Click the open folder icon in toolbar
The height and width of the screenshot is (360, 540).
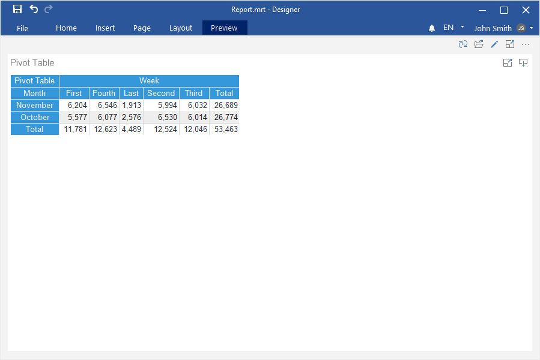point(479,44)
